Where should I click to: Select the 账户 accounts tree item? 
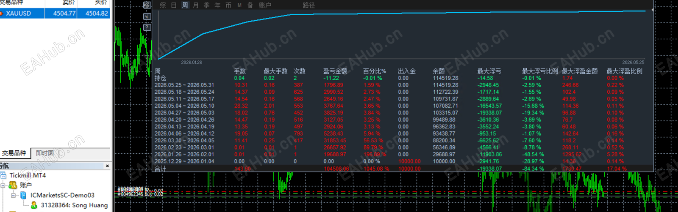pyautogui.click(x=26, y=185)
